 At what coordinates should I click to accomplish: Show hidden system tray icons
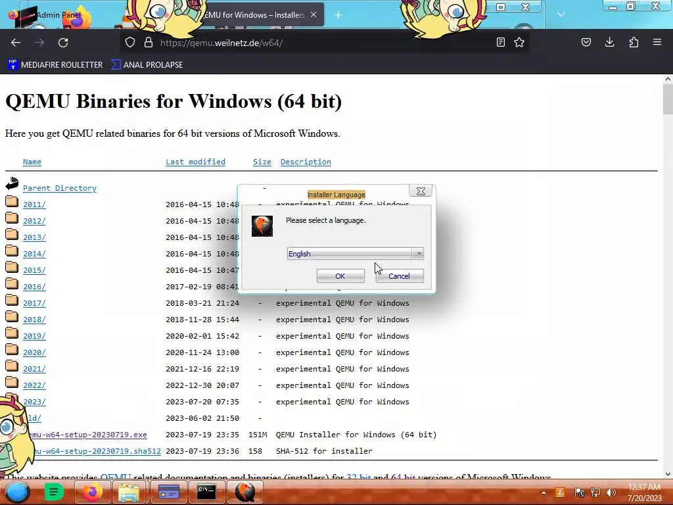tap(544, 493)
